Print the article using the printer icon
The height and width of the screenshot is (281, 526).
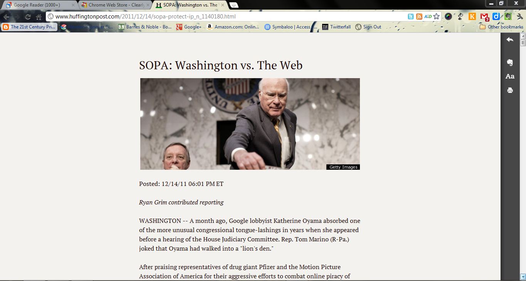[510, 90]
